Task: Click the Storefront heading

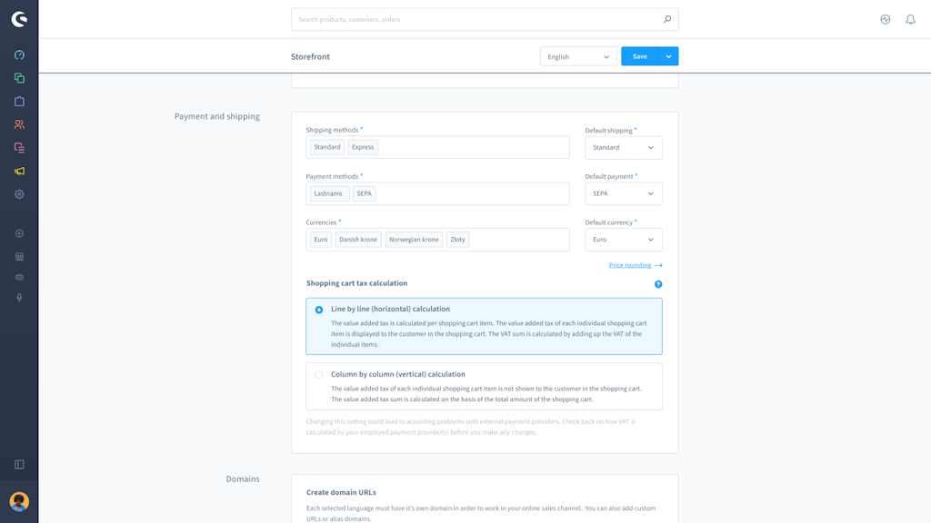Action: tap(309, 55)
